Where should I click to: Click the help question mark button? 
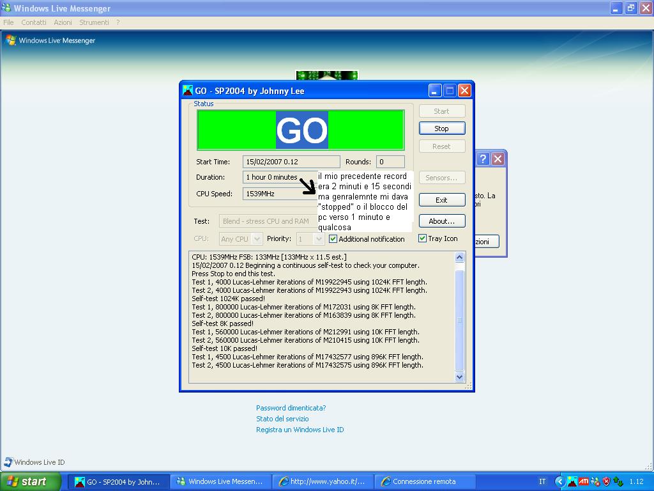coord(483,159)
